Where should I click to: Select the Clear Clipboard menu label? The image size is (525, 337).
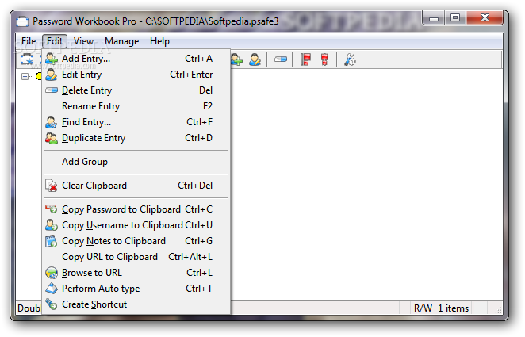(94, 186)
